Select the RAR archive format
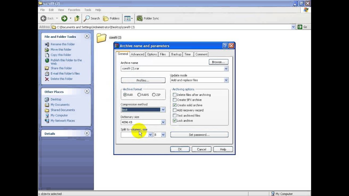Viewport: 349px width, 196px height. coord(125,95)
